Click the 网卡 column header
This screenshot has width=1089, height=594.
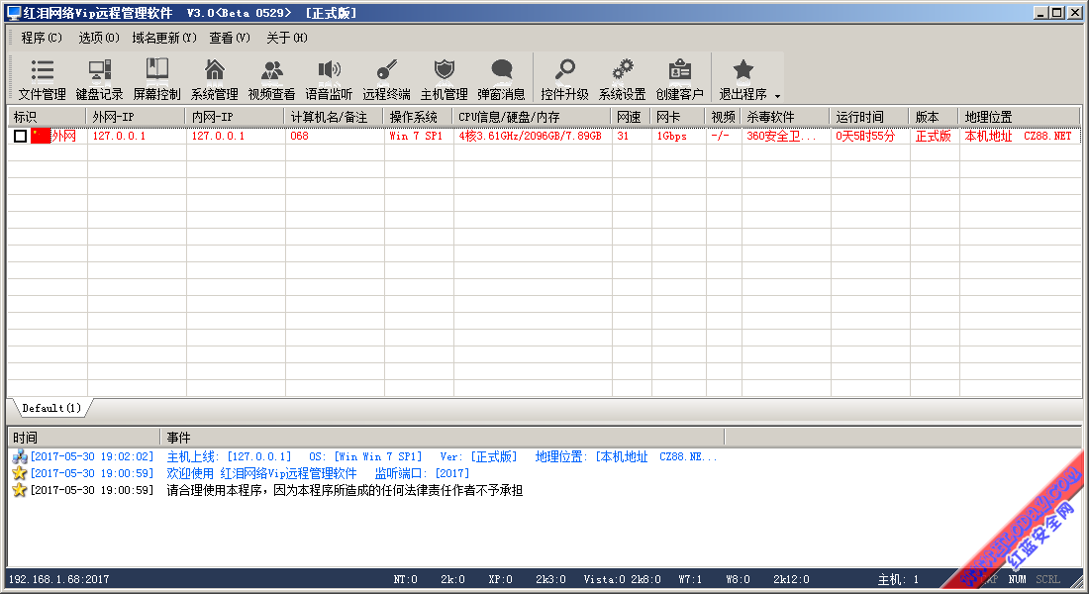coord(678,117)
